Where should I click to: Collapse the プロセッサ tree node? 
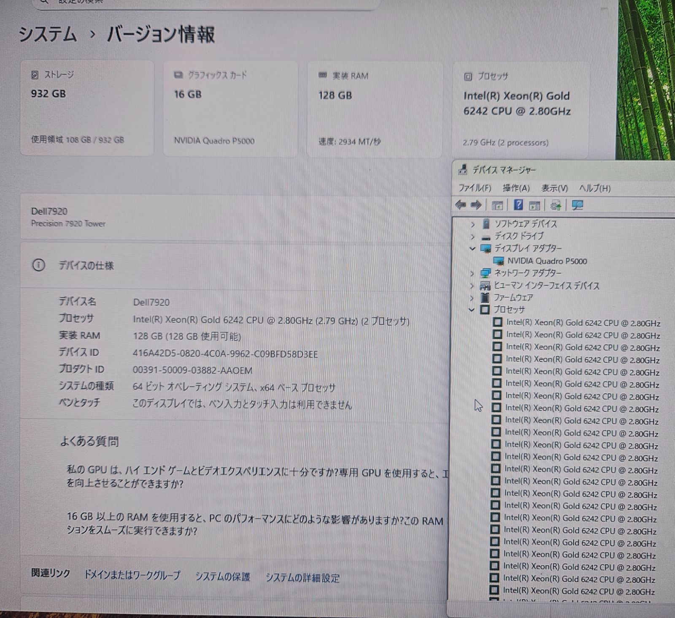click(472, 310)
